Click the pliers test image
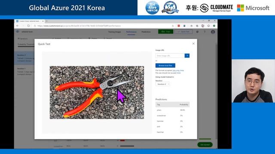 97,92
